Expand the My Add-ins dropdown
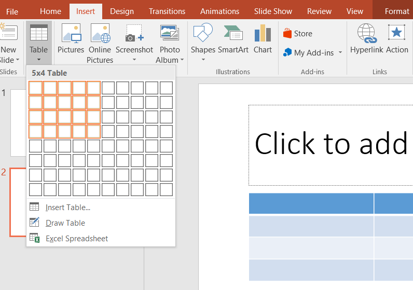Screen dimensions: 413x290 click(340, 52)
